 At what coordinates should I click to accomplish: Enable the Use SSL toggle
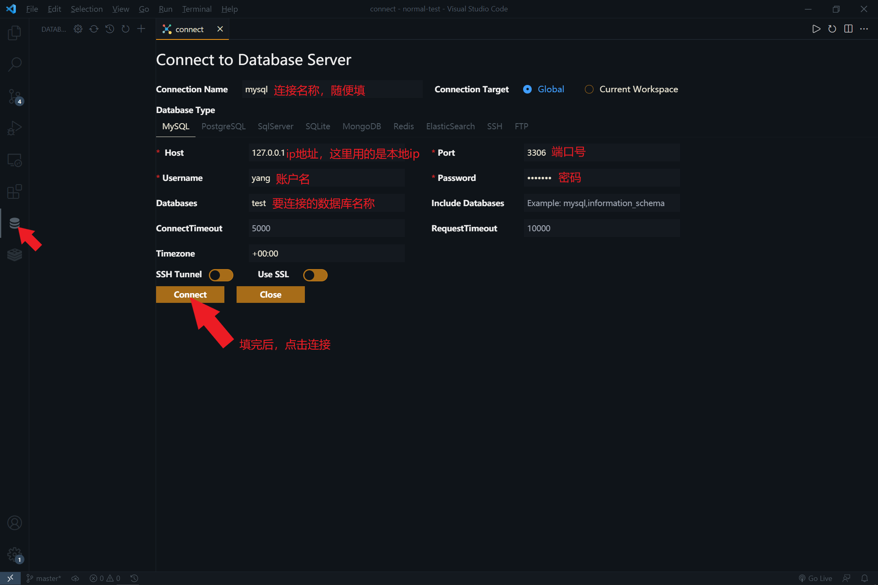315,275
